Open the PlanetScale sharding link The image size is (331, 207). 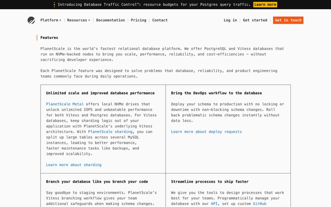tap(110, 132)
